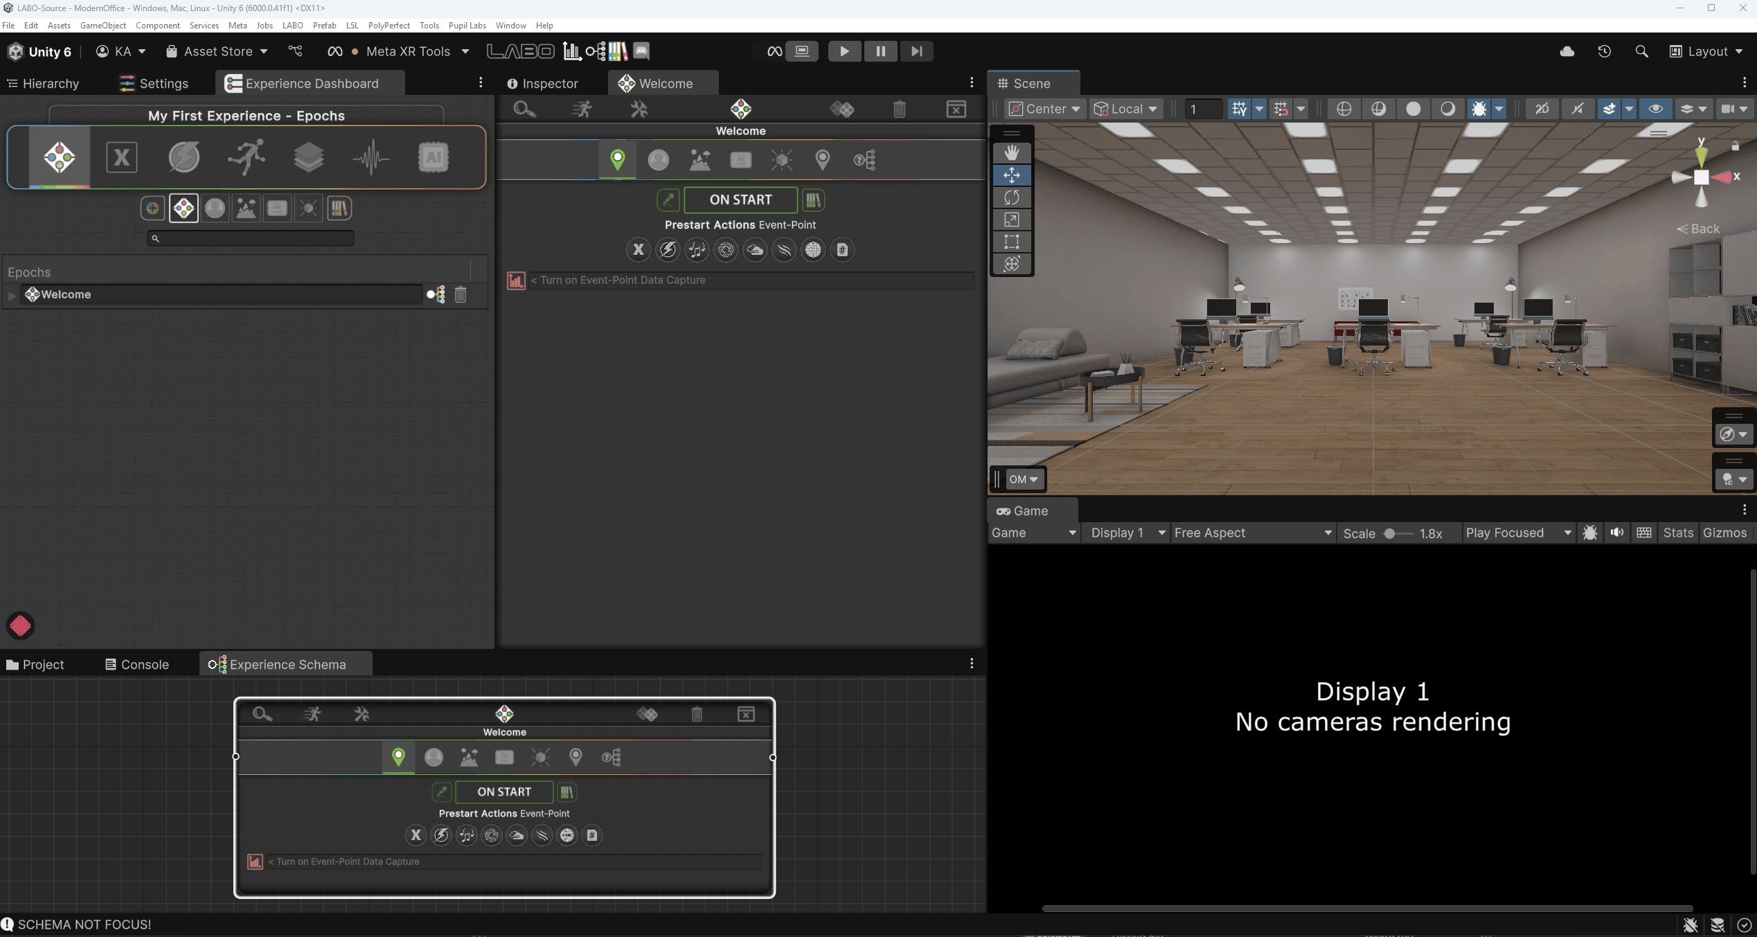Click the crossed tools icon in Welcome panel
1757x937 pixels.
pos(639,109)
